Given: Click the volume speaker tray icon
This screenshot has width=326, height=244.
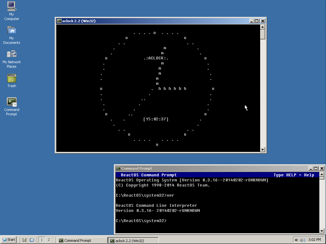Looking at the screenshot, I should click(302, 240).
